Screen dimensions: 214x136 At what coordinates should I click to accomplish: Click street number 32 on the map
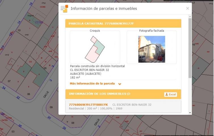tap(18, 97)
